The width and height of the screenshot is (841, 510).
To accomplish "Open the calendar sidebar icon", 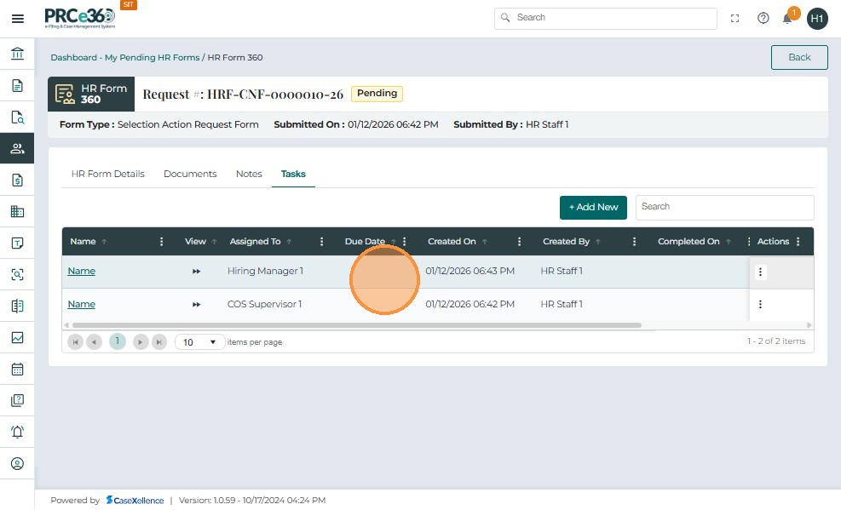I will tap(17, 370).
